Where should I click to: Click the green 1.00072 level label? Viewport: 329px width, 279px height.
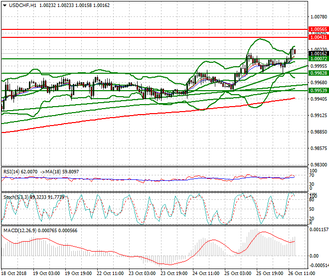pos(319,59)
